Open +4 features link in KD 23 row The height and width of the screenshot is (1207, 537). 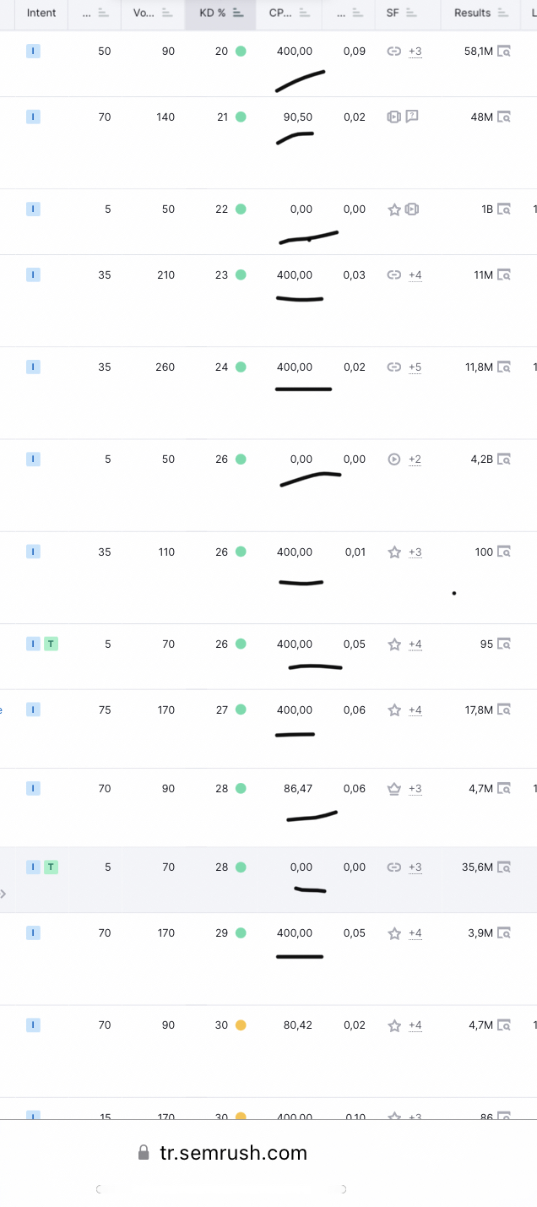(x=415, y=275)
